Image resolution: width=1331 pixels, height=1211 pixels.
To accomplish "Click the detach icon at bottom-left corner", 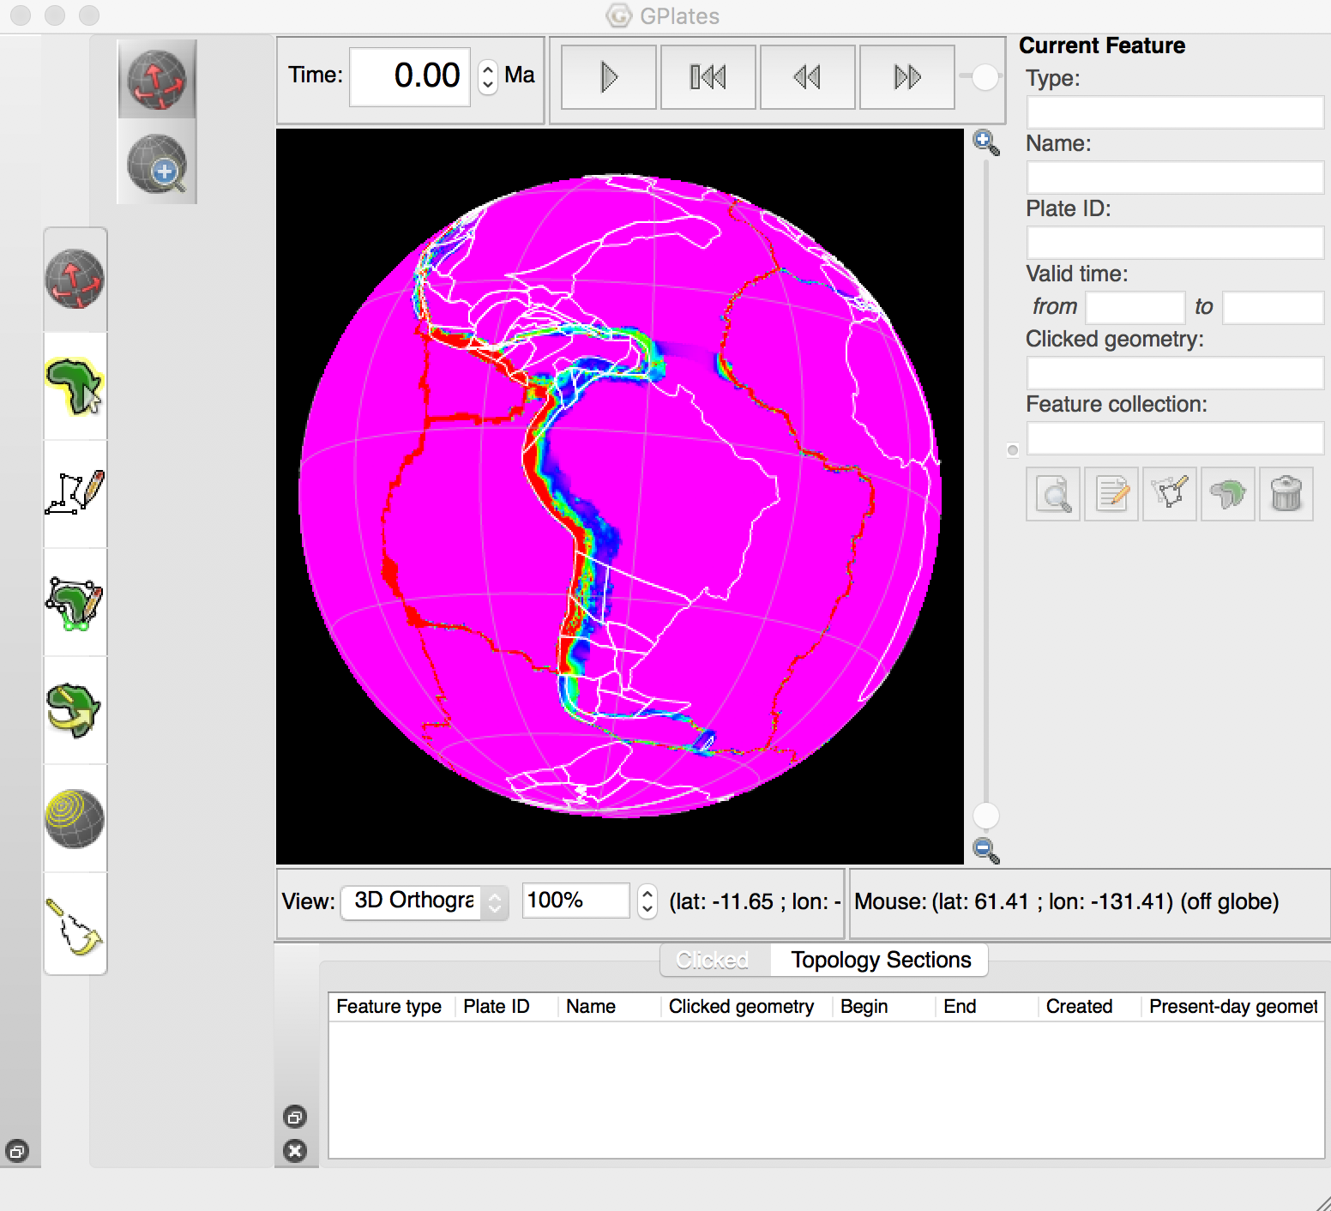I will [17, 1151].
